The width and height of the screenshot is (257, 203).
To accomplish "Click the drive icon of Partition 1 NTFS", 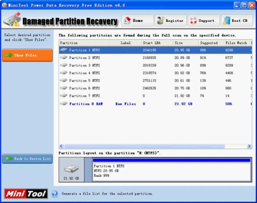I will (x=63, y=50).
